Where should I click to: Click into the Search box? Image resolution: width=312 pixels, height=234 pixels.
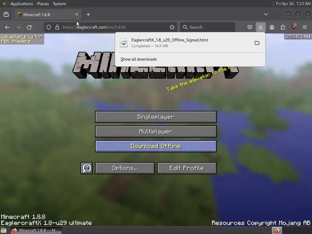click(207, 27)
